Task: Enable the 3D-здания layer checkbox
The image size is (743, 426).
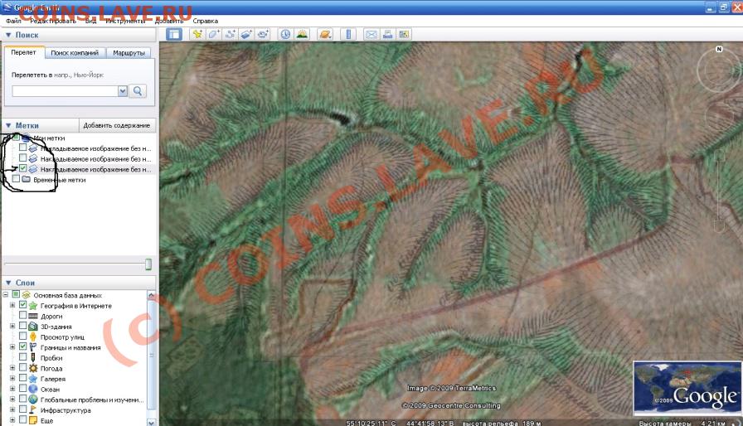Action: [x=22, y=326]
